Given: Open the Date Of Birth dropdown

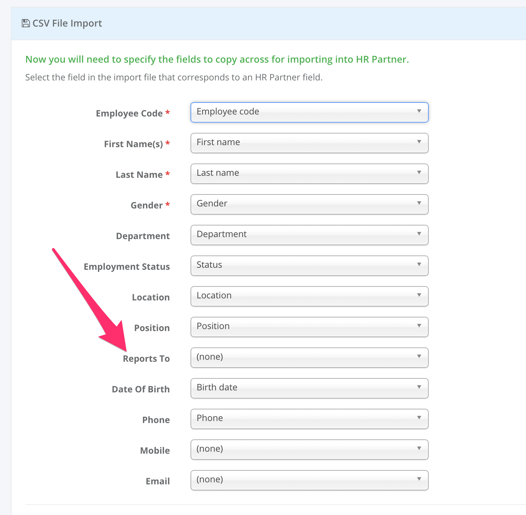Looking at the screenshot, I should click(x=309, y=388).
